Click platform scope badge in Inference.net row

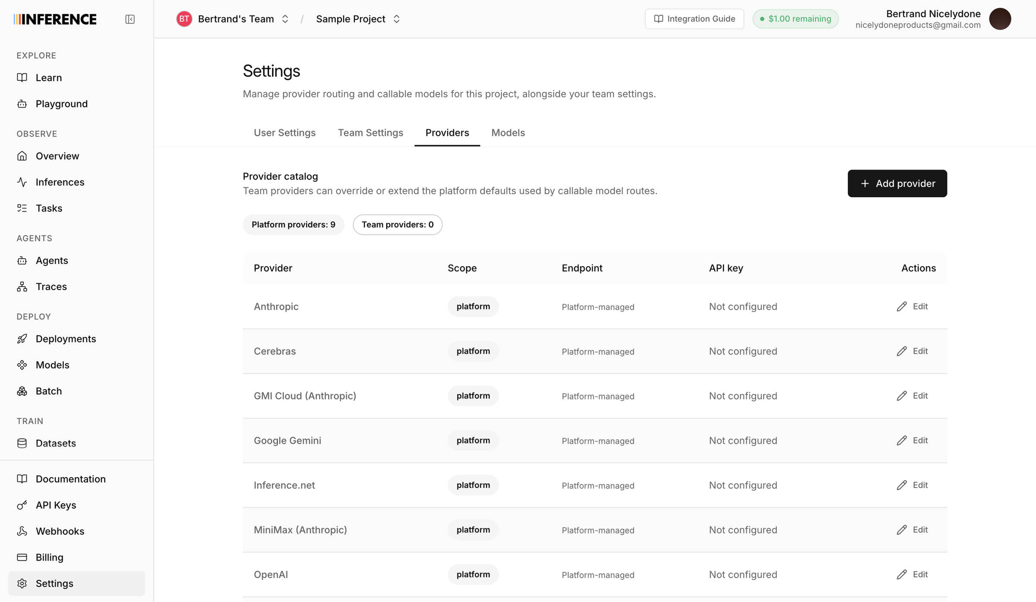[473, 485]
